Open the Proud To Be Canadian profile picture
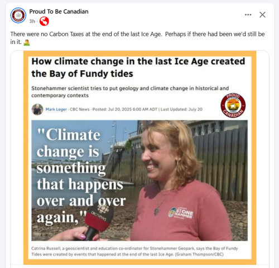This screenshot has width=279, height=268. point(18,16)
